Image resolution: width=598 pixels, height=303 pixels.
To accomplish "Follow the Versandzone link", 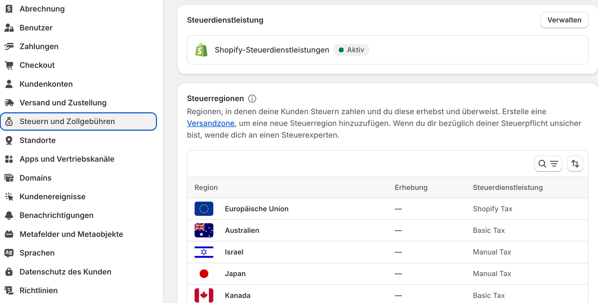I will (210, 123).
